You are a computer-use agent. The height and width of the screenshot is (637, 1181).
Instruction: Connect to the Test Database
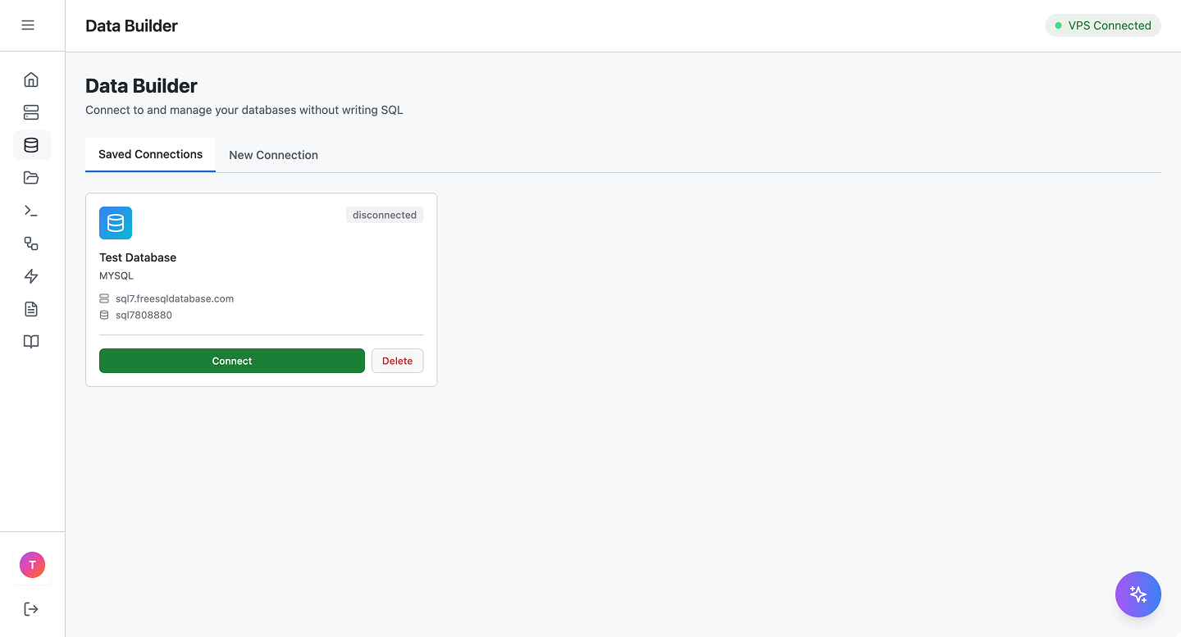(x=232, y=361)
